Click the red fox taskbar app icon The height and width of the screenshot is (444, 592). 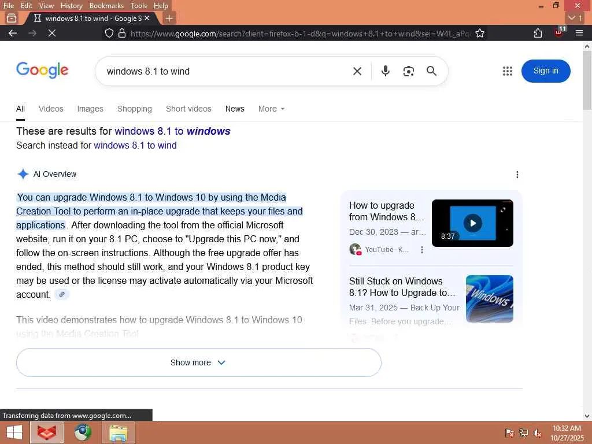tap(46, 432)
